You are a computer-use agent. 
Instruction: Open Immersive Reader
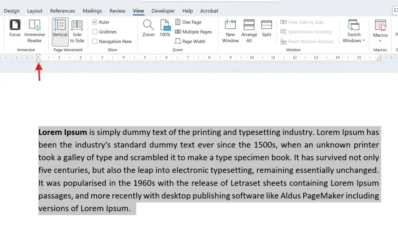point(35,31)
